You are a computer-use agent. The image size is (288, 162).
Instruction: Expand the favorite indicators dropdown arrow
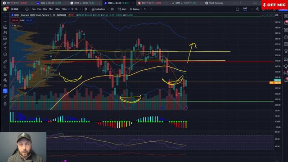coord(108,9)
